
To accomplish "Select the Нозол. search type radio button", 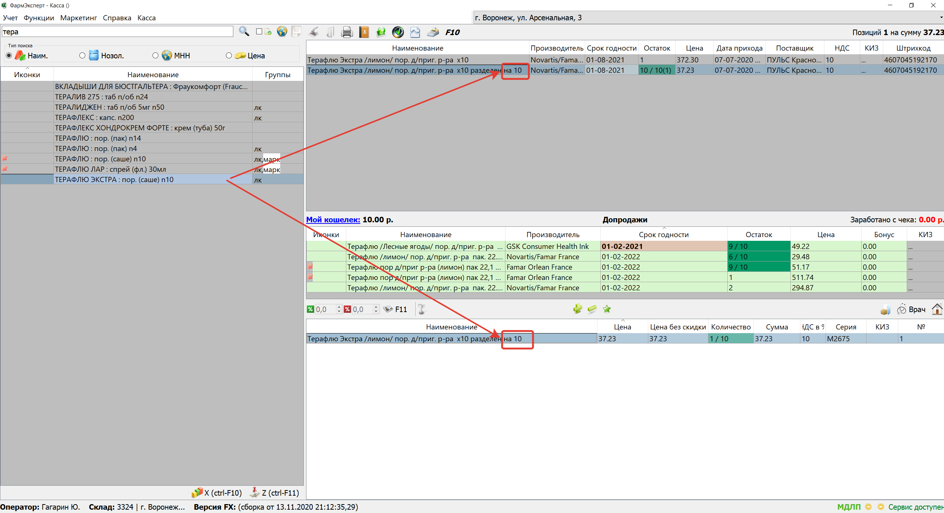I will [x=82, y=55].
